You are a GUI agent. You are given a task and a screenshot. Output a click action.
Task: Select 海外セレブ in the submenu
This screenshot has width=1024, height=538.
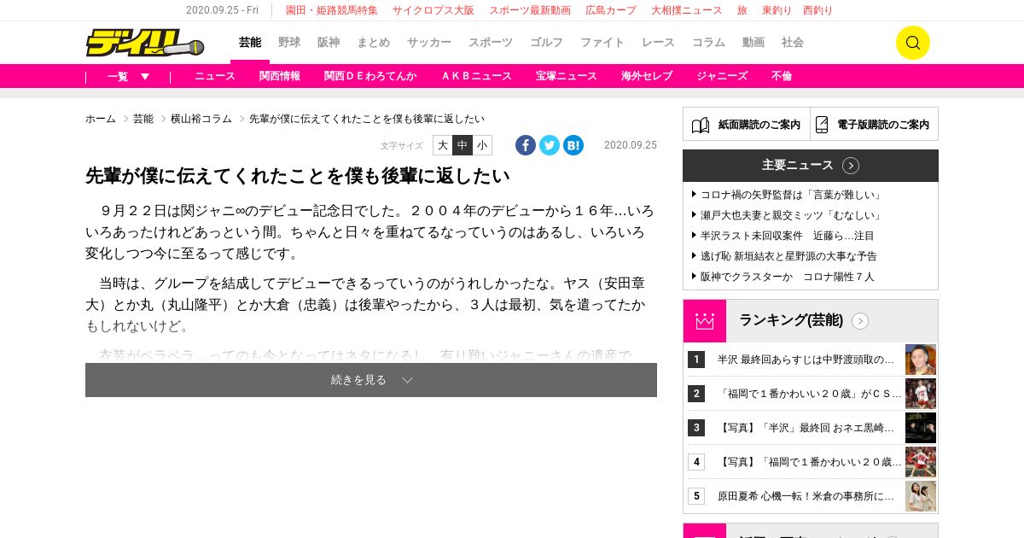click(x=647, y=76)
